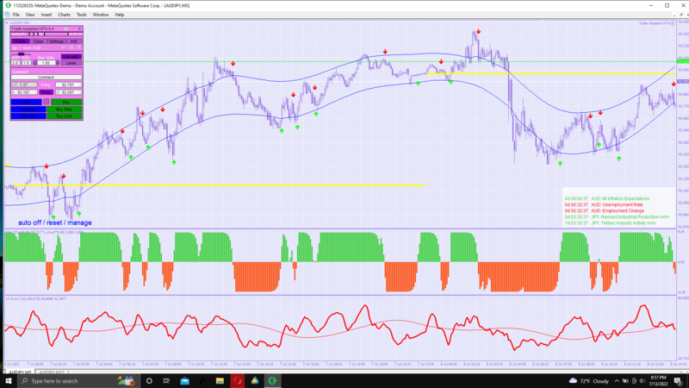Click the AUD: MI Inflation Expectations news row

point(607,198)
